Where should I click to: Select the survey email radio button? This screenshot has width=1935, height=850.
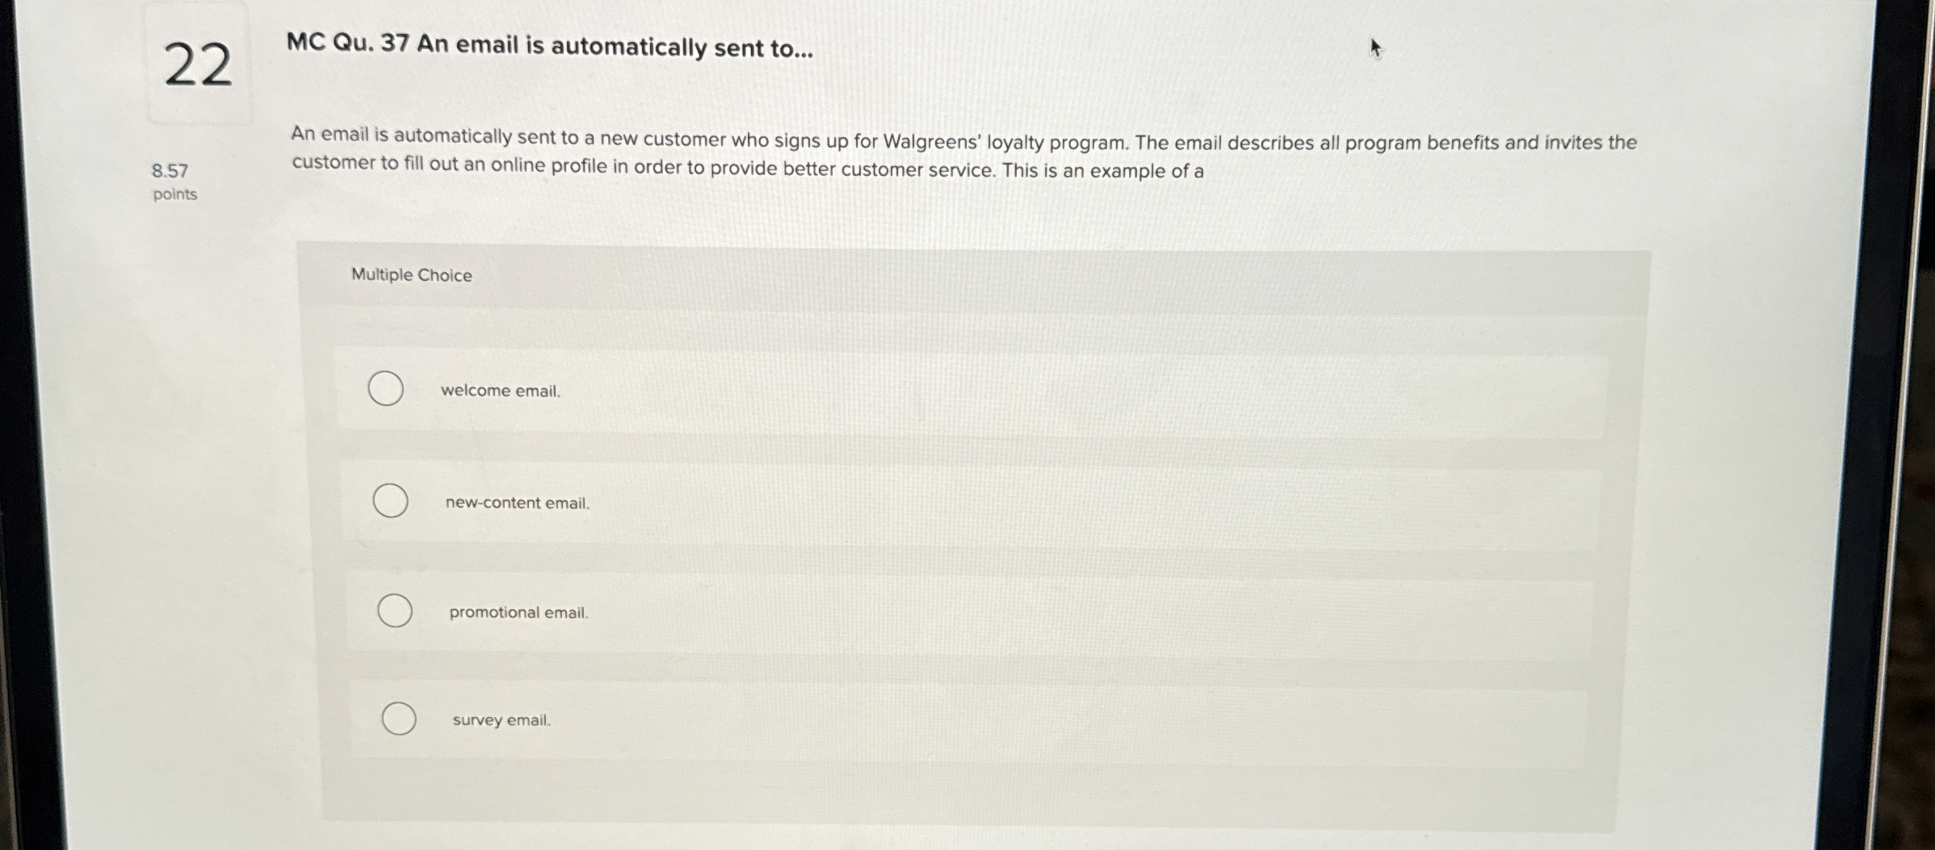tap(398, 717)
